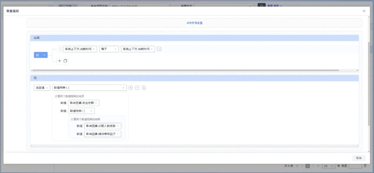Click the copy icon beside the add condition plus

[65, 61]
